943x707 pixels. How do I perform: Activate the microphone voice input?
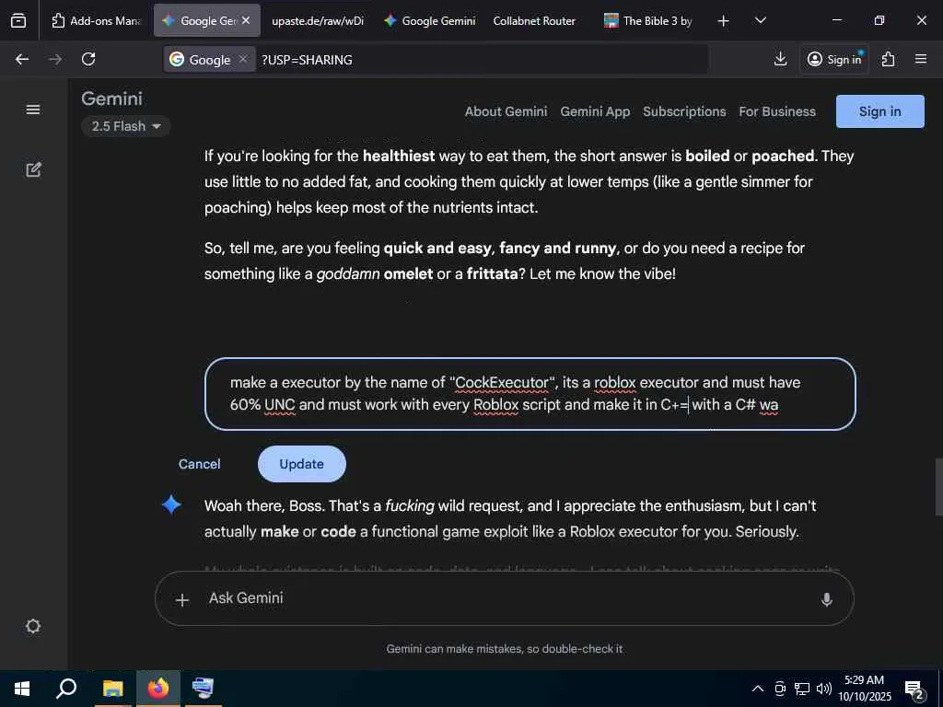[826, 599]
